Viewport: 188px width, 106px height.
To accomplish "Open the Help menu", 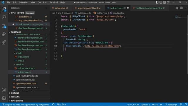I will click(63, 2).
